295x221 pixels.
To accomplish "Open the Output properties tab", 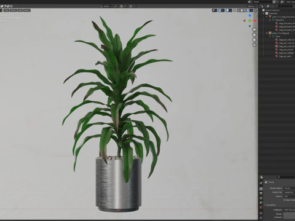I will tap(261, 193).
